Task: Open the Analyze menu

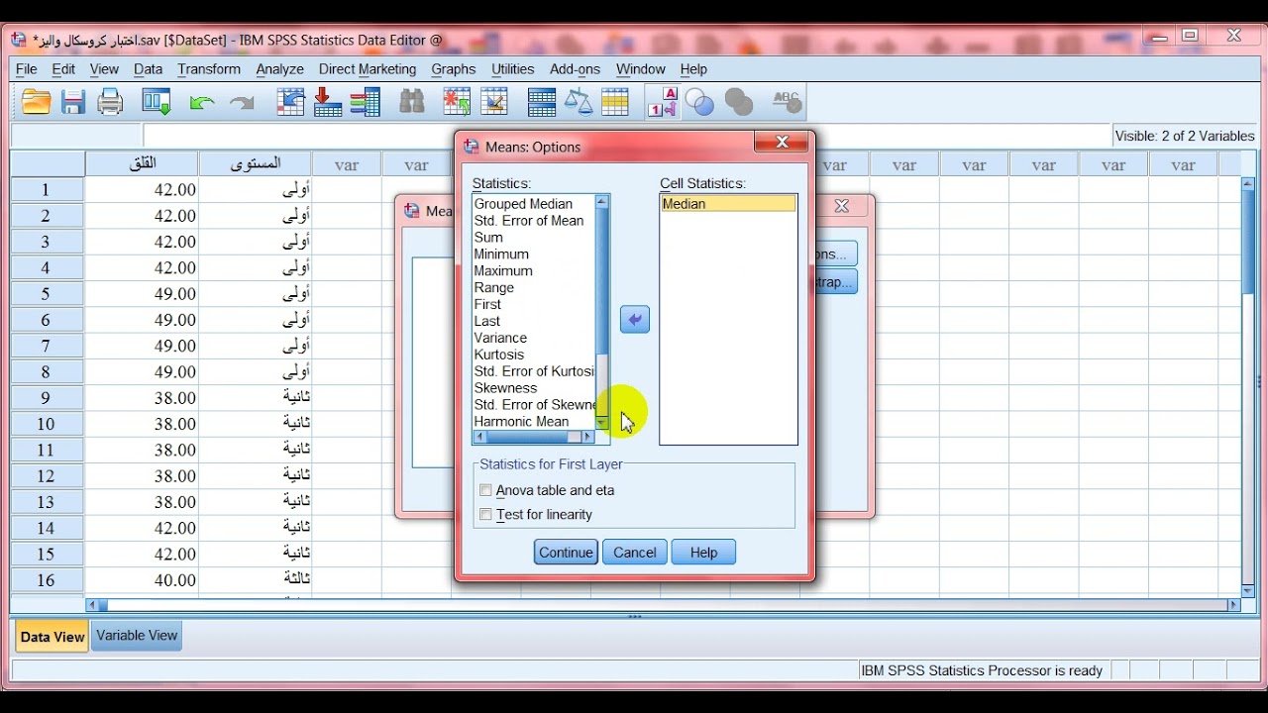Action: coord(279,69)
